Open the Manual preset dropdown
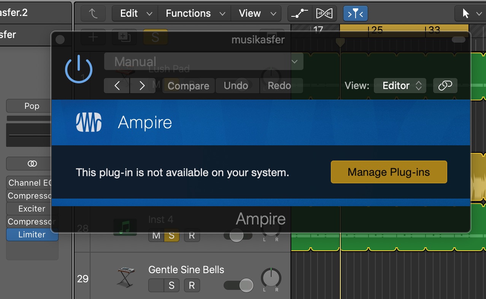Viewport: 486px width, 299px height. tap(204, 62)
